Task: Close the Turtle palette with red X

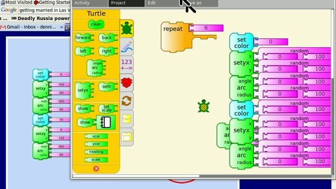Action: (x=96, y=169)
